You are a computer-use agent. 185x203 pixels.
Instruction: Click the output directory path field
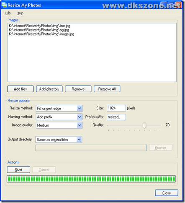[x=91, y=148]
